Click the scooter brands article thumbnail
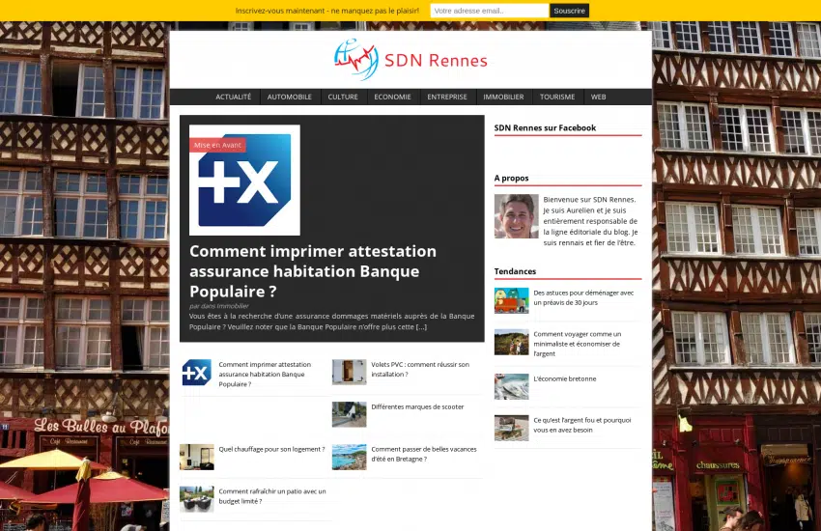This screenshot has width=821, height=531. (x=349, y=414)
